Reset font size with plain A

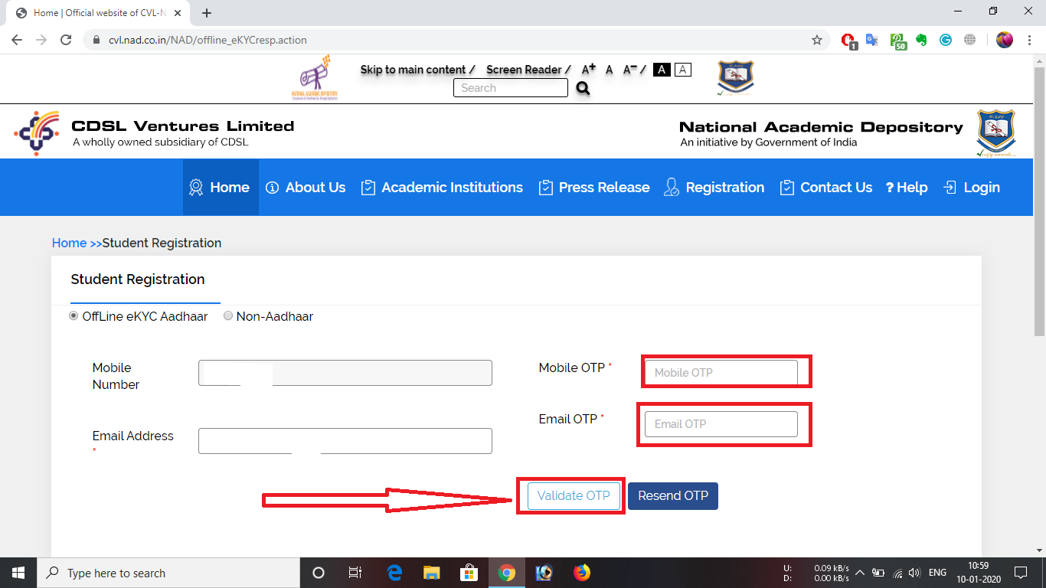click(x=610, y=70)
